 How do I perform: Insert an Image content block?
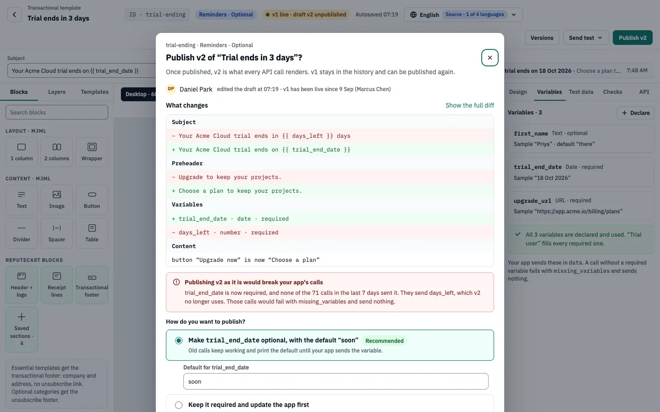coord(57,200)
